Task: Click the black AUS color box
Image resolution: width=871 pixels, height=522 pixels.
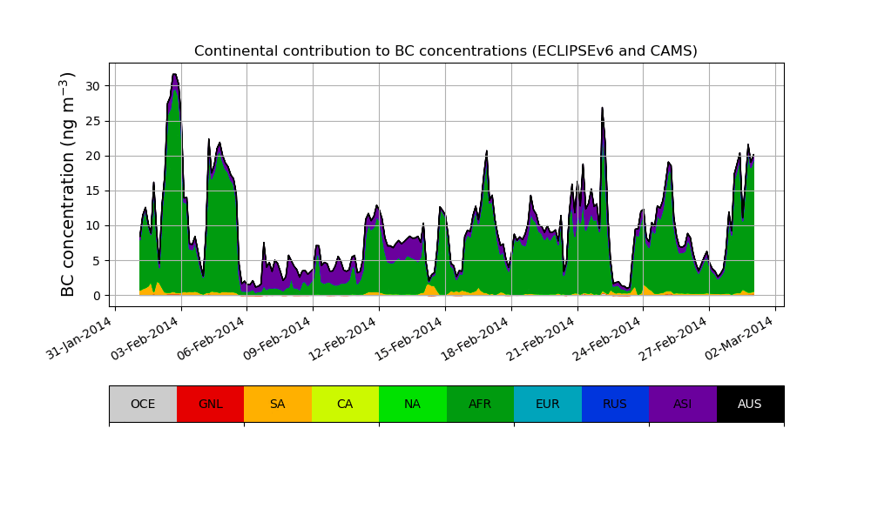Action: point(750,404)
